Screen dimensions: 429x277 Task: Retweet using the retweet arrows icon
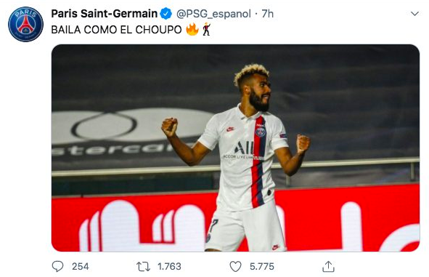pyautogui.click(x=144, y=266)
